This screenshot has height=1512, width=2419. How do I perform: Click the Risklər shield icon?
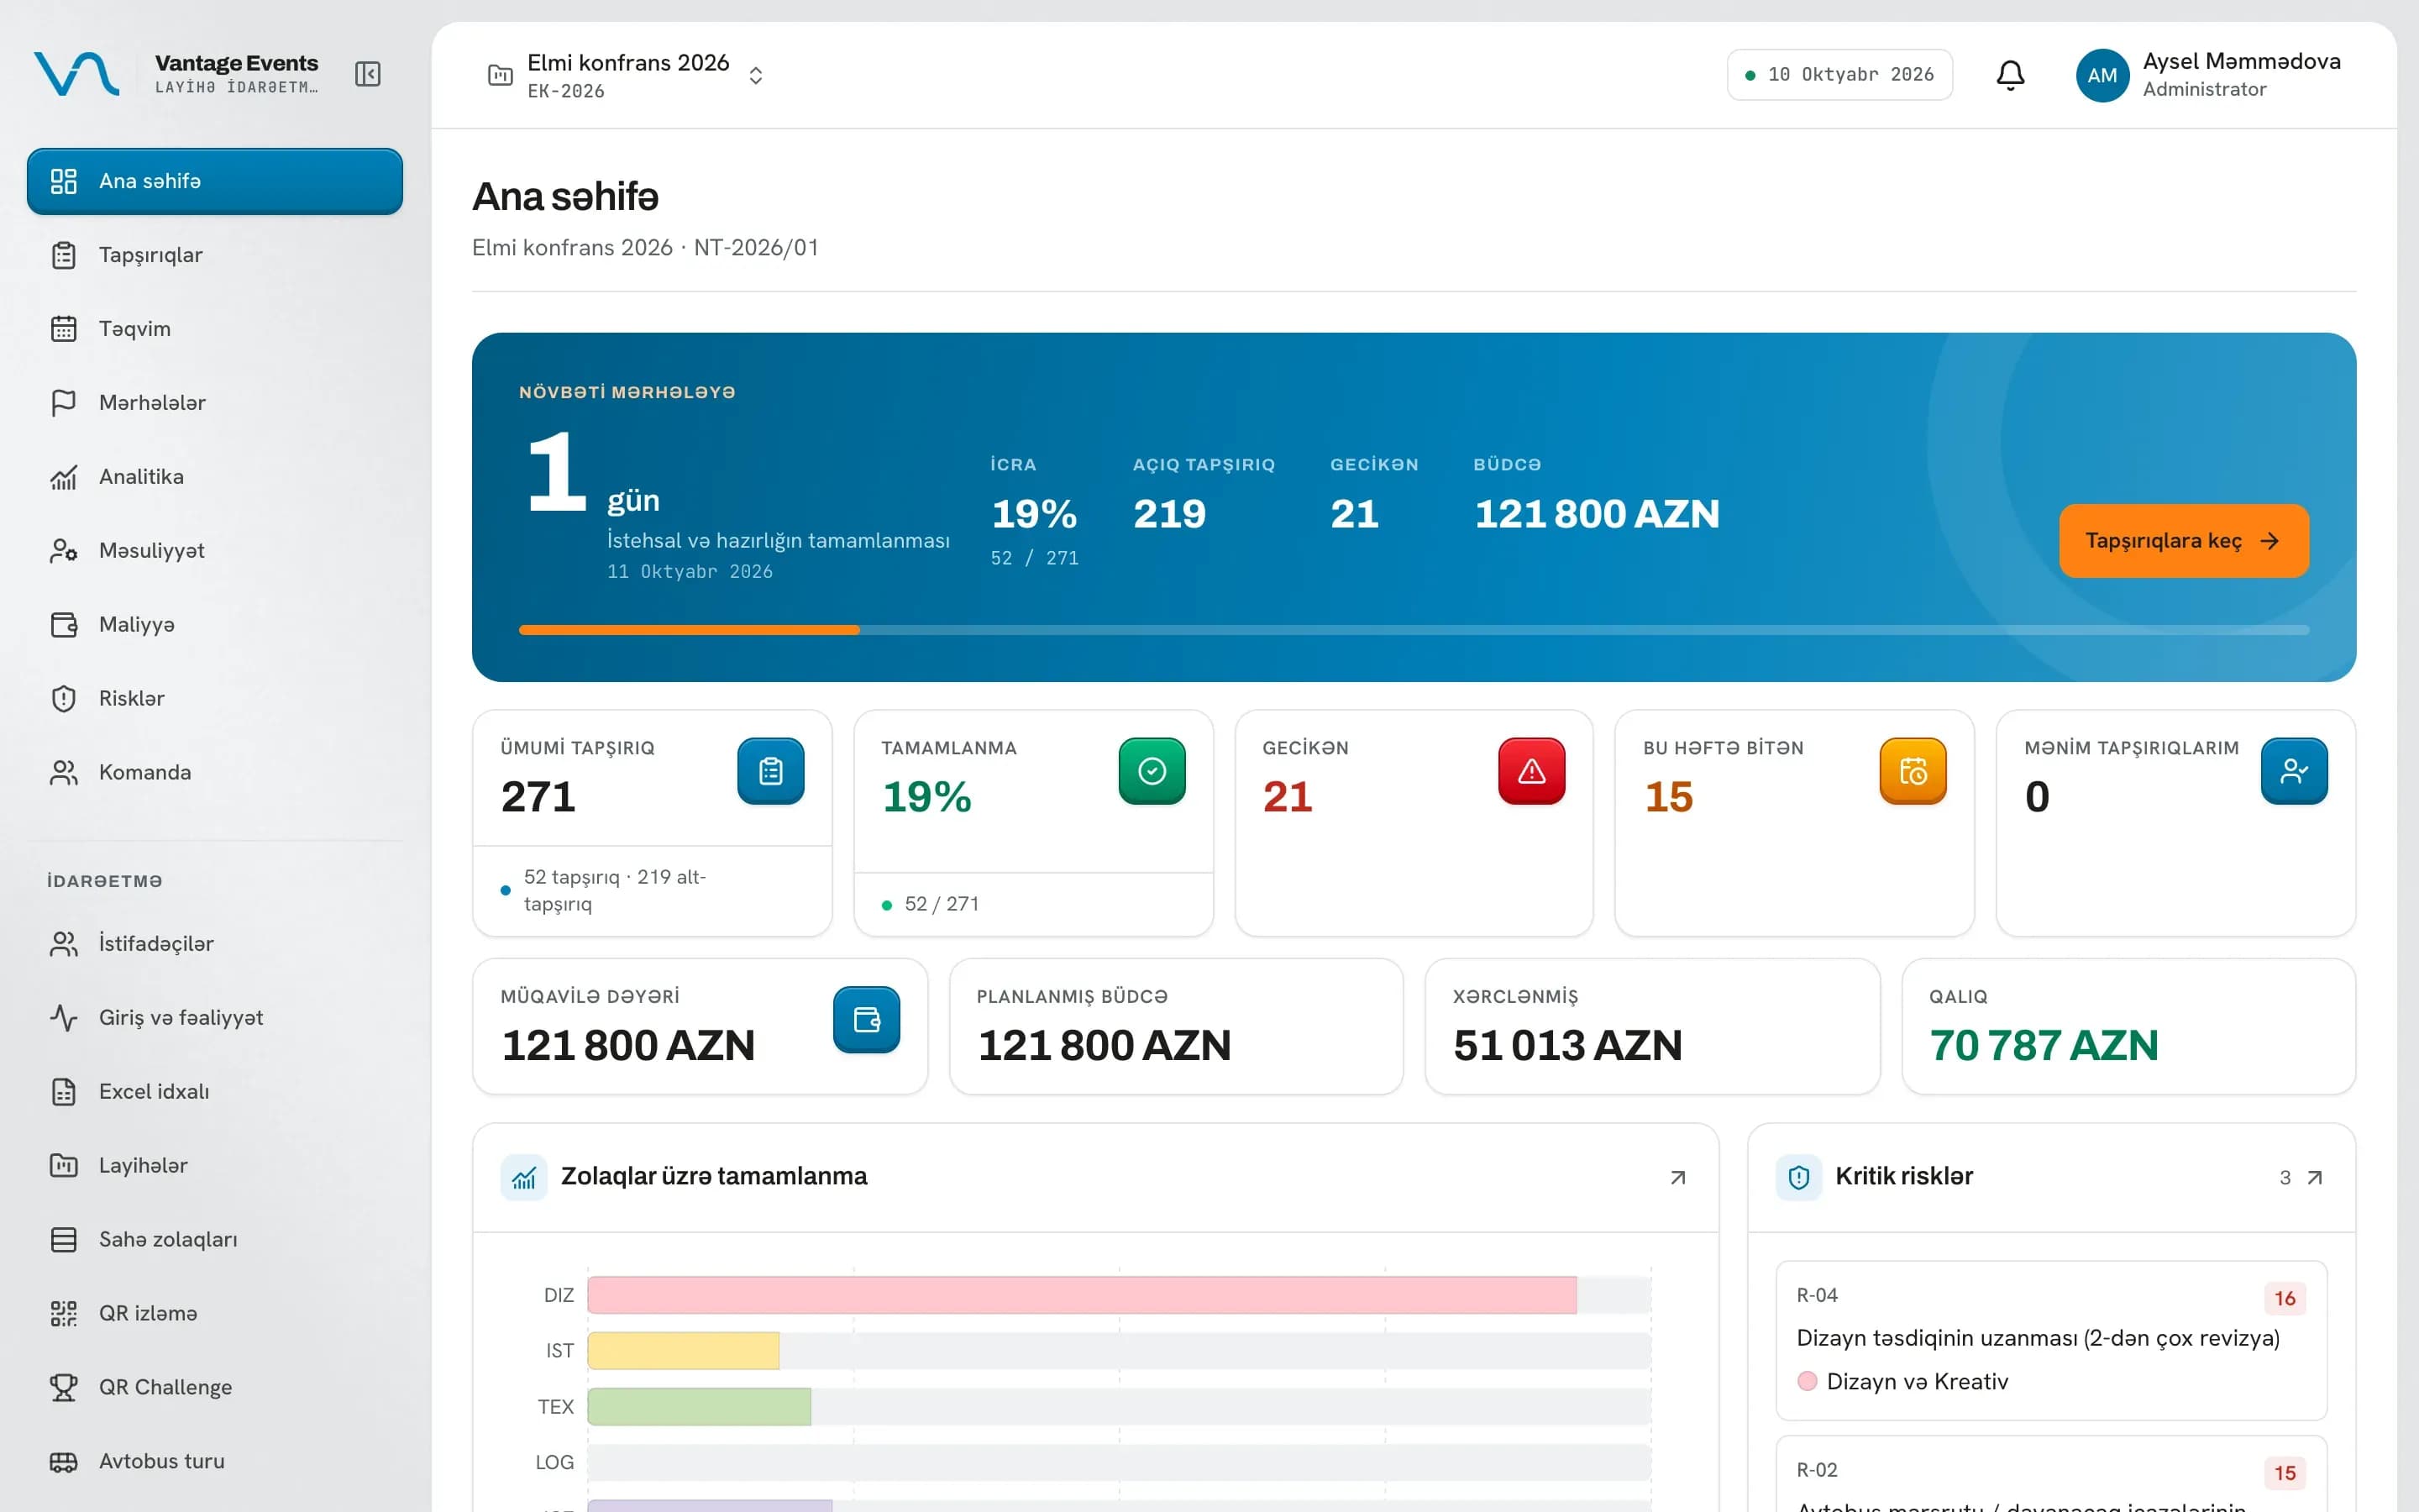(64, 699)
